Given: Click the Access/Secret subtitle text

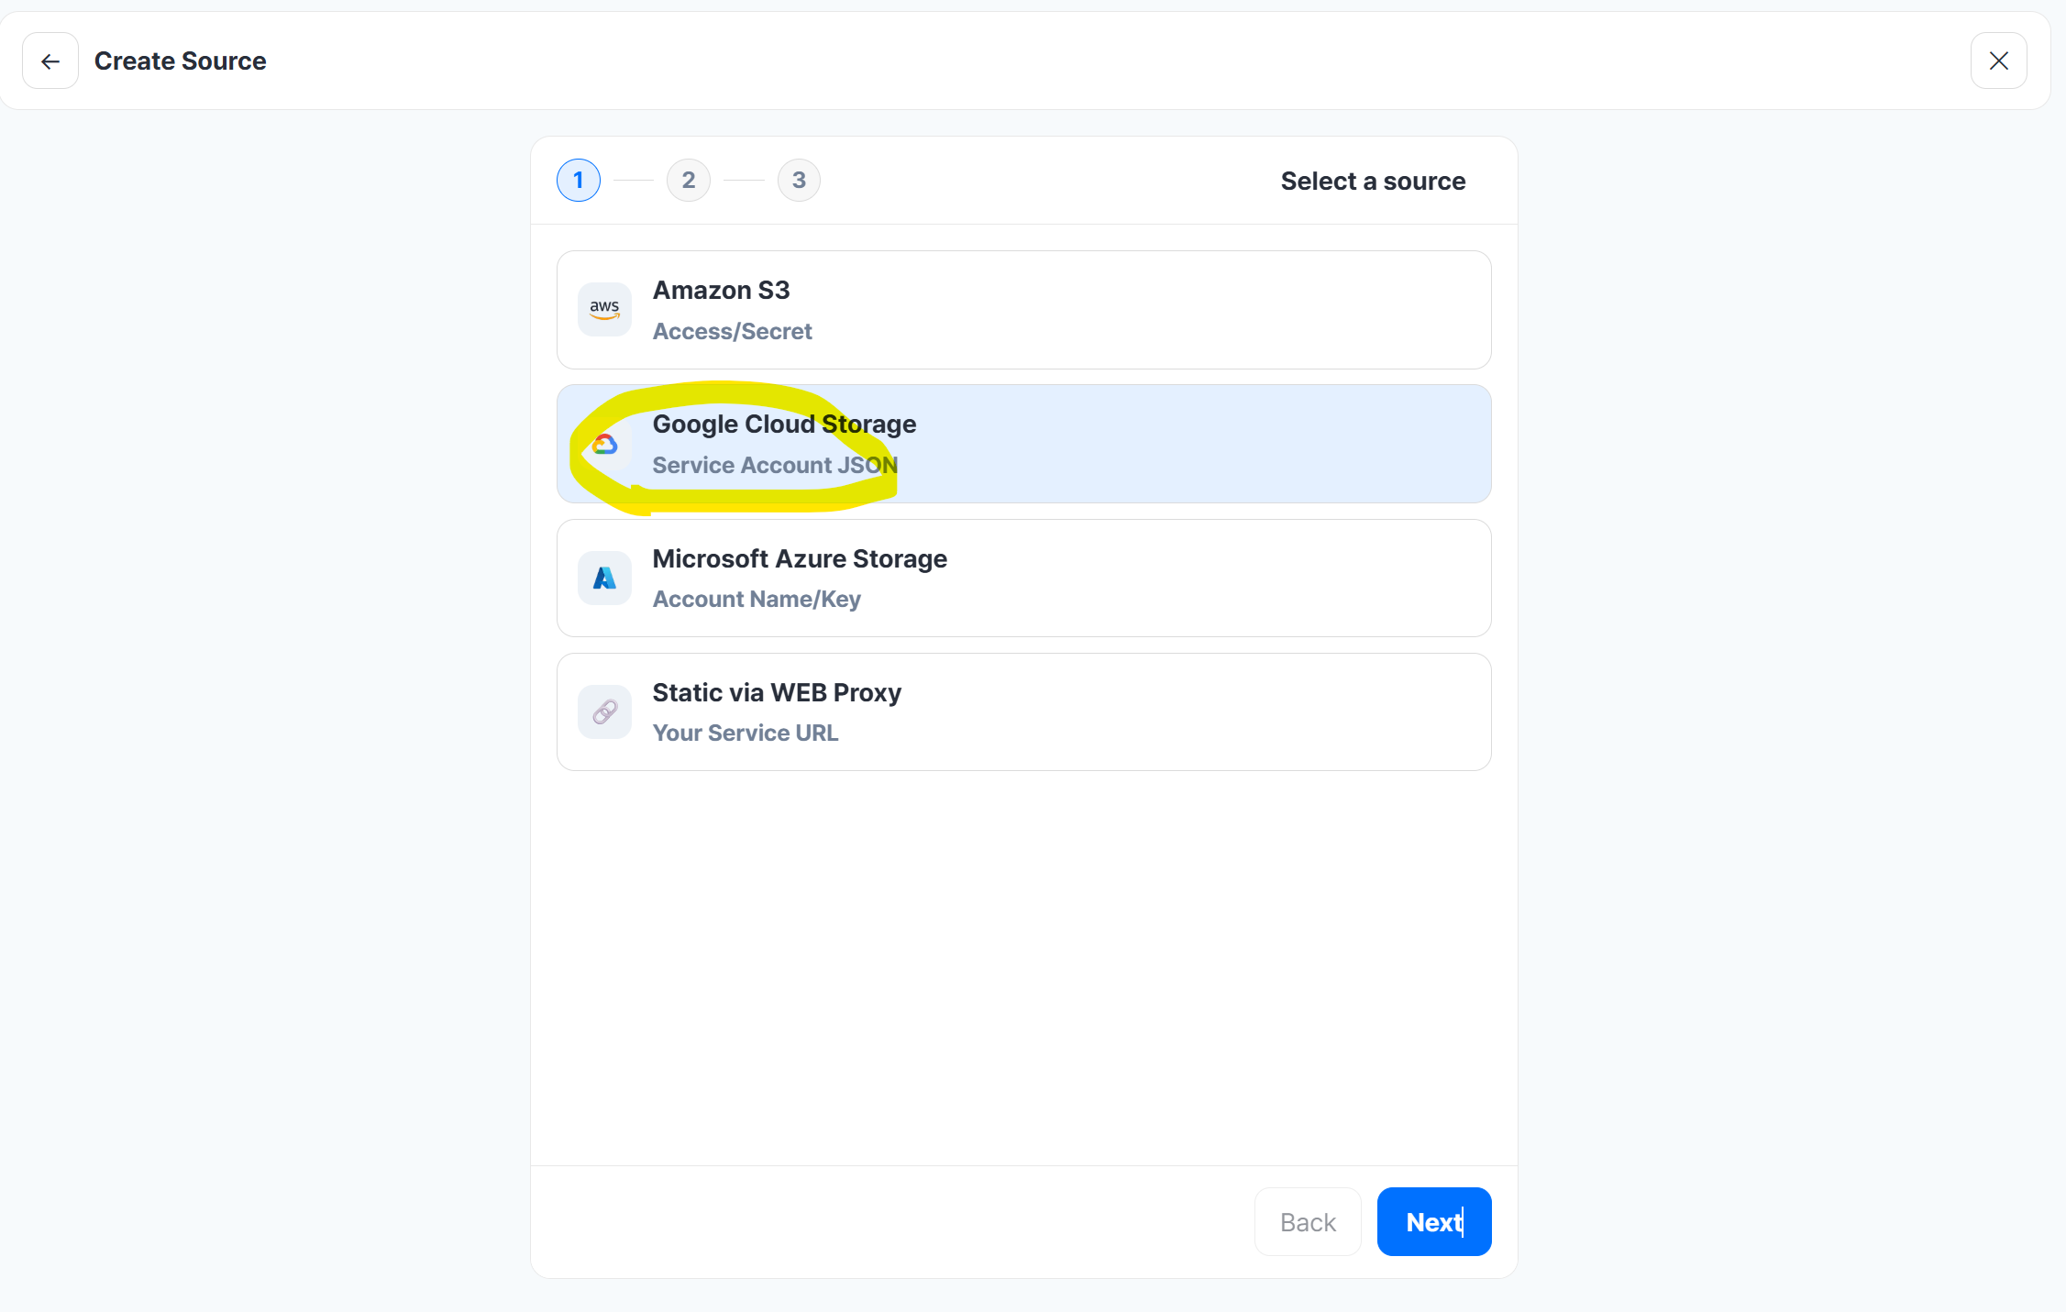Looking at the screenshot, I should point(732,332).
